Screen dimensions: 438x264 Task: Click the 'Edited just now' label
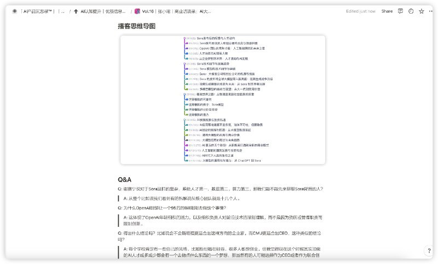[x=361, y=11]
